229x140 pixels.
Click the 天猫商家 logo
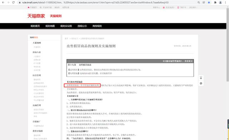click(x=36, y=16)
